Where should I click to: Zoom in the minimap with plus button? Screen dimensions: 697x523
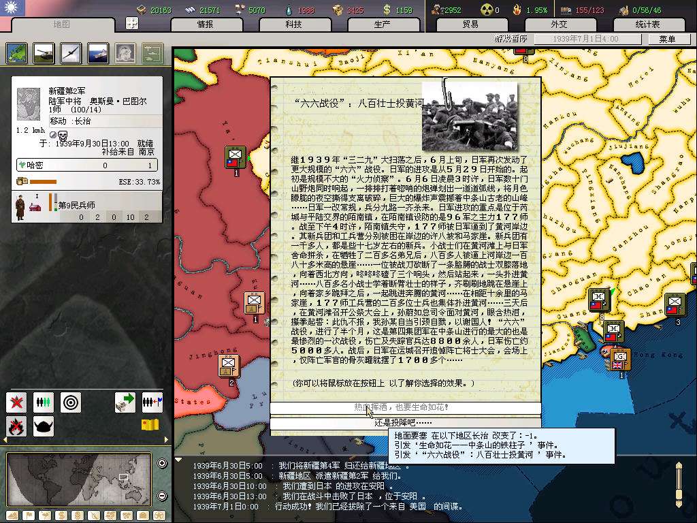point(162,464)
